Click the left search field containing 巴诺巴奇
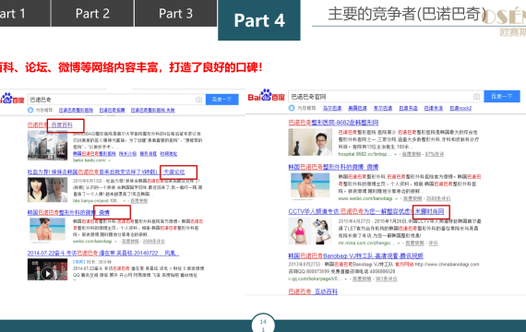Viewport: 526px width, 332px height. 116,100
